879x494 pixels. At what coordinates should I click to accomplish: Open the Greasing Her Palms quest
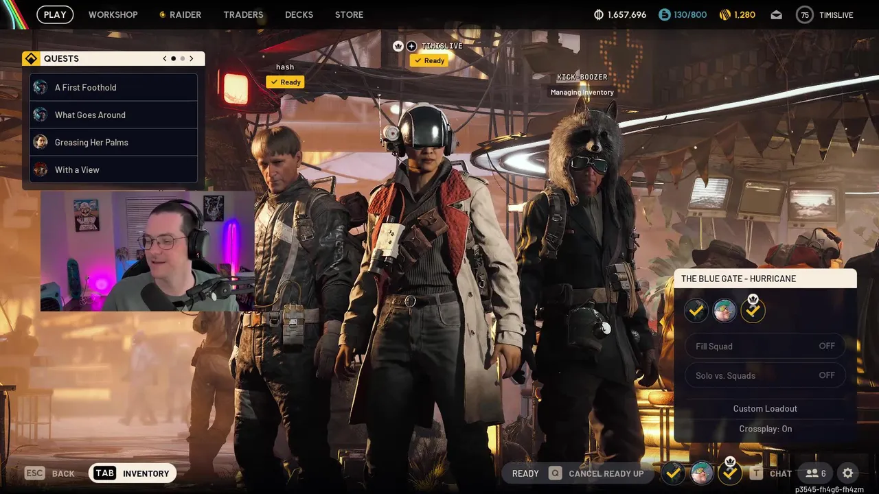coord(113,142)
